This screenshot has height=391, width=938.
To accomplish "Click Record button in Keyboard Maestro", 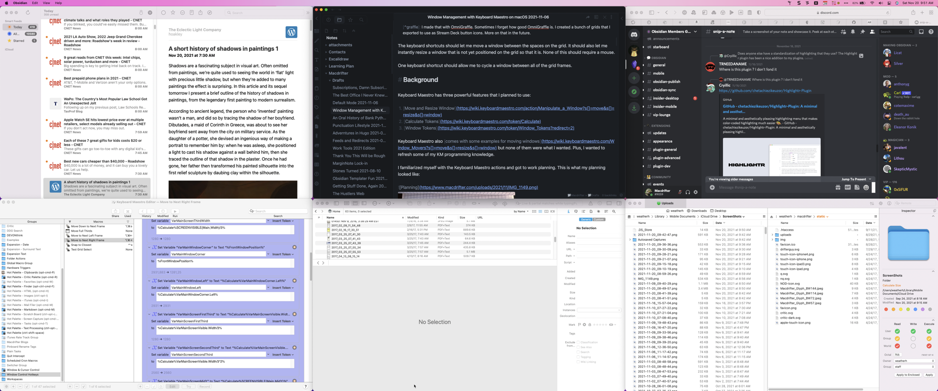I will (204, 387).
